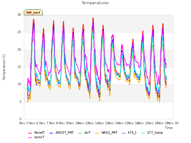This screenshot has width=191, height=143.
Task: Click the Nov 8 x-axis tick label
Action: [53, 123]
